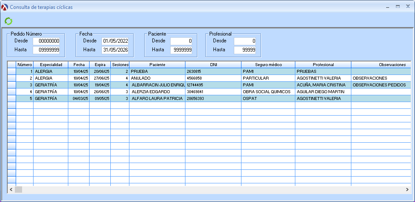Close the Consulta de terapias cíclicas window
415x202 pixels.
coord(408,7)
